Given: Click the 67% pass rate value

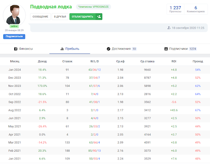Looking at the screenshot, I should click(x=198, y=110).
